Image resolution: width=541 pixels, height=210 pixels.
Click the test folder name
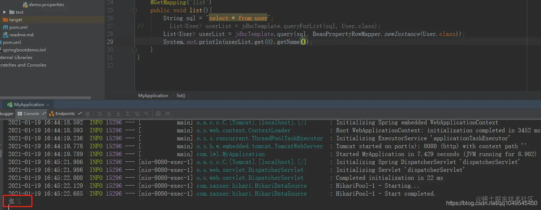tap(19, 12)
